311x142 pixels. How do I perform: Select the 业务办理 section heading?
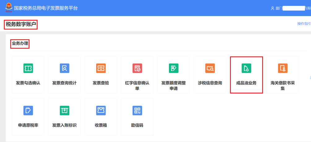20,44
